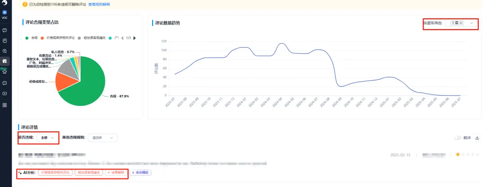This screenshot has height=187, width=486.
Task: Click the 查看规则解释 link
Action: click(99, 4)
